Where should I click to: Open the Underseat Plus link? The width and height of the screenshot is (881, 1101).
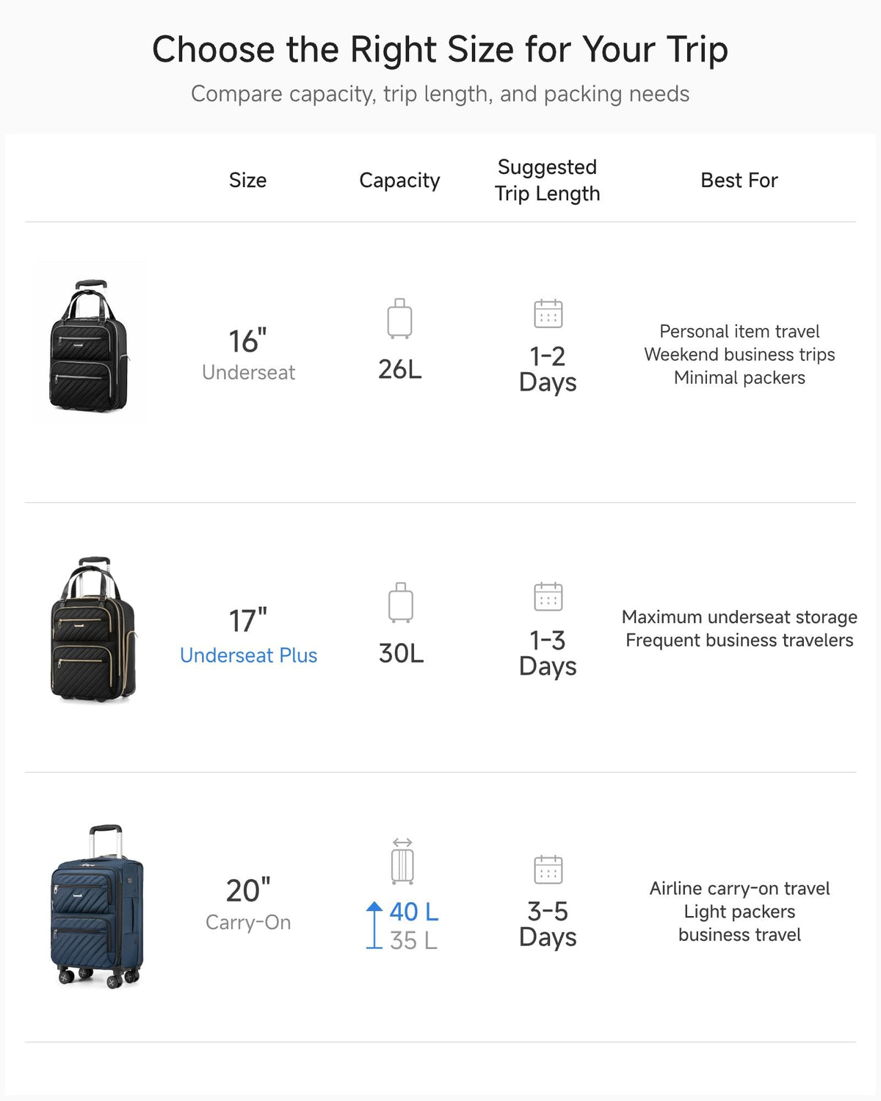click(x=248, y=655)
